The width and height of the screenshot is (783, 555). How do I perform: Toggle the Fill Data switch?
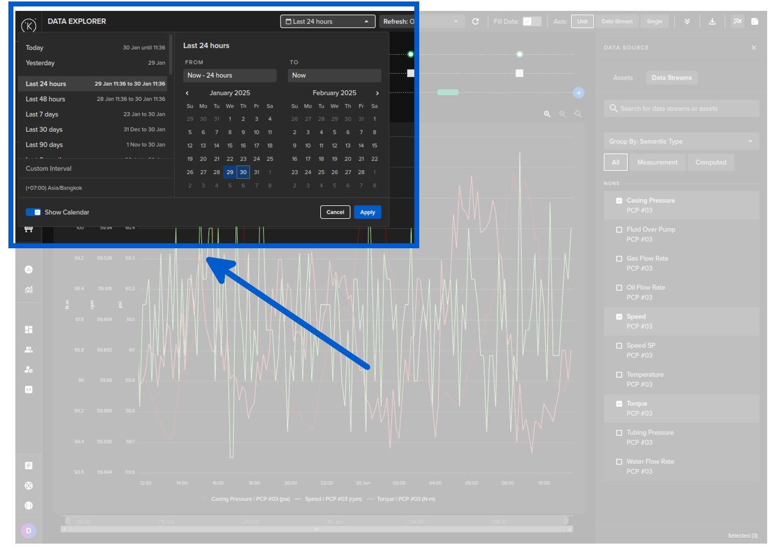coord(532,21)
